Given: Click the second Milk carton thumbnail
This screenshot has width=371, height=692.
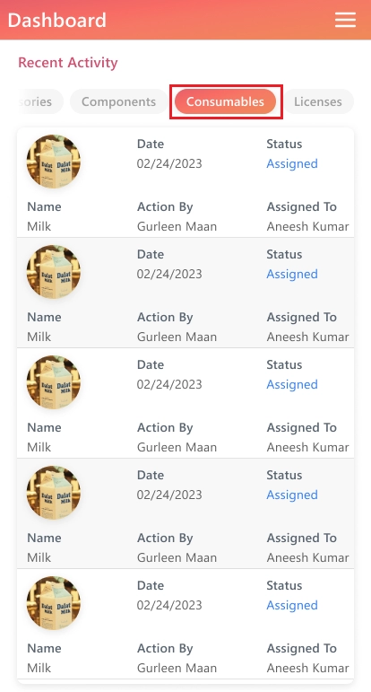Looking at the screenshot, I should point(53,272).
